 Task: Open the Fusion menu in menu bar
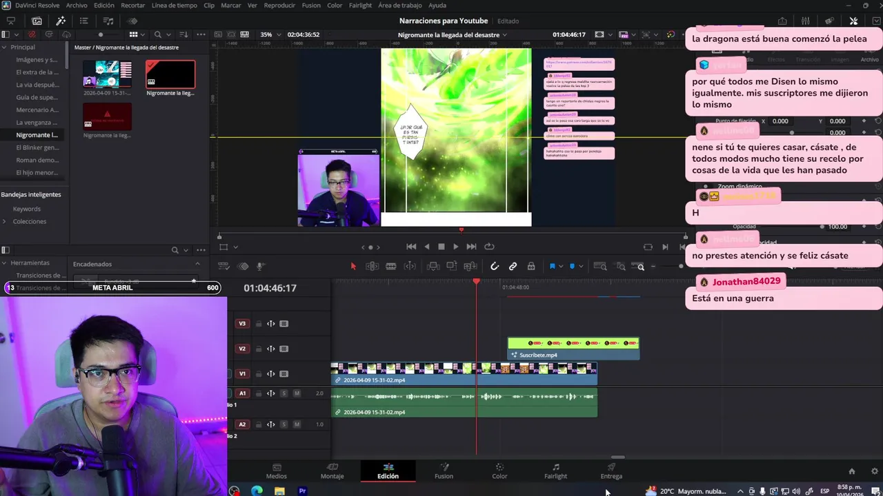[311, 5]
